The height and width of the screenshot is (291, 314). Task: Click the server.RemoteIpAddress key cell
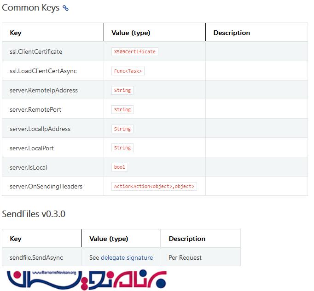click(x=44, y=91)
